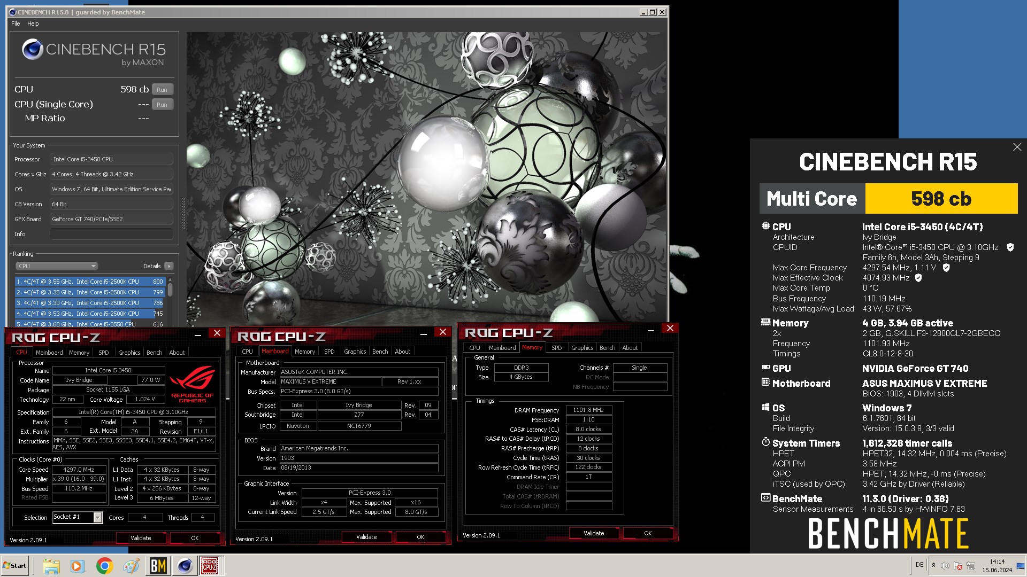Click the MAXIMUS V EXTREME model field
This screenshot has width=1027, height=577.
330,381
